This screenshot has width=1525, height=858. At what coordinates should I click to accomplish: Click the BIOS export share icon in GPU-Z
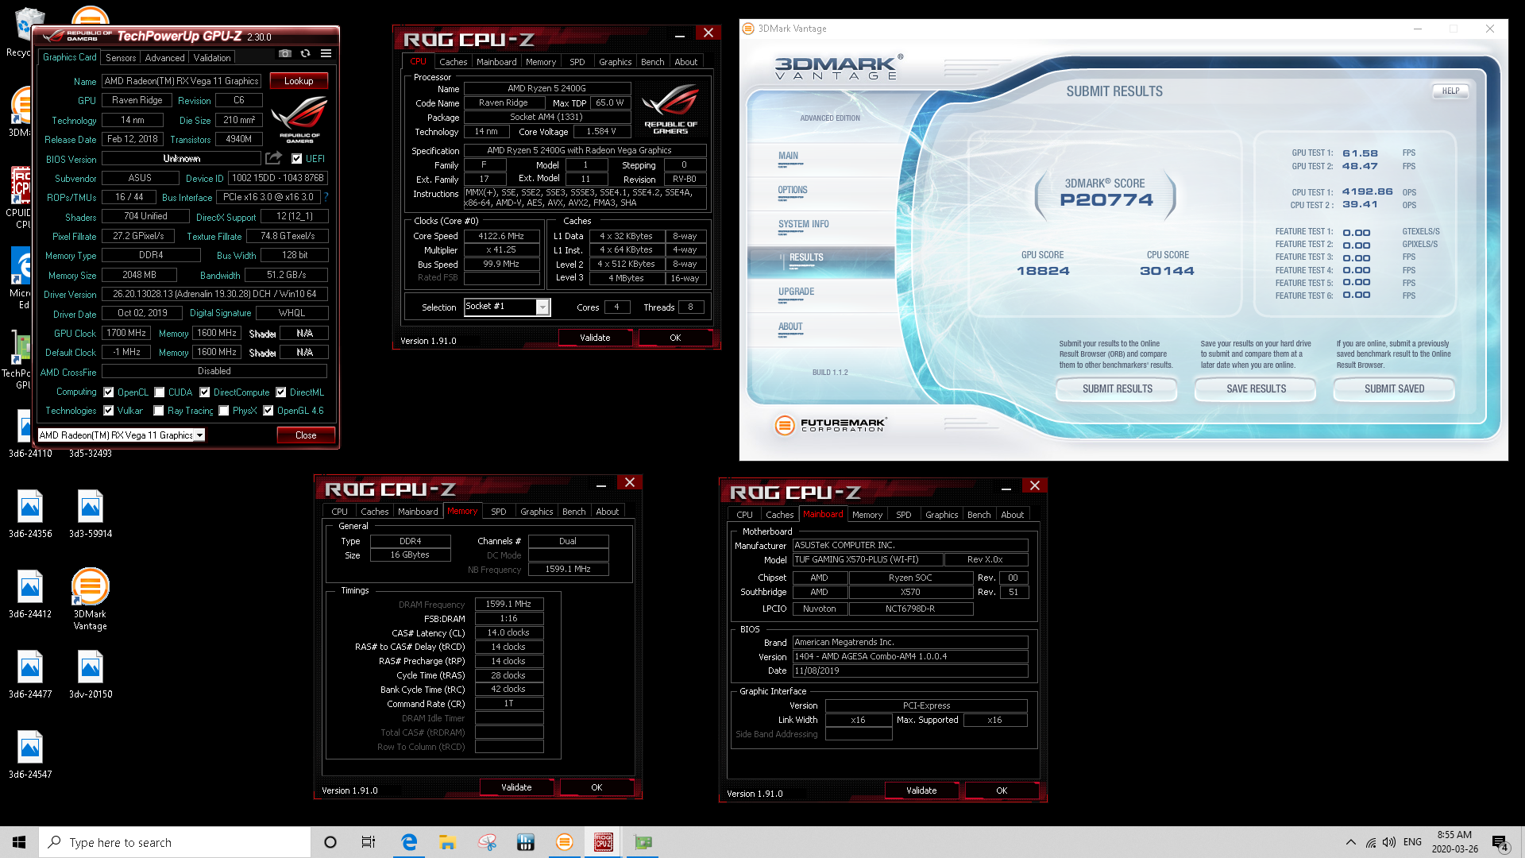pyautogui.click(x=273, y=158)
